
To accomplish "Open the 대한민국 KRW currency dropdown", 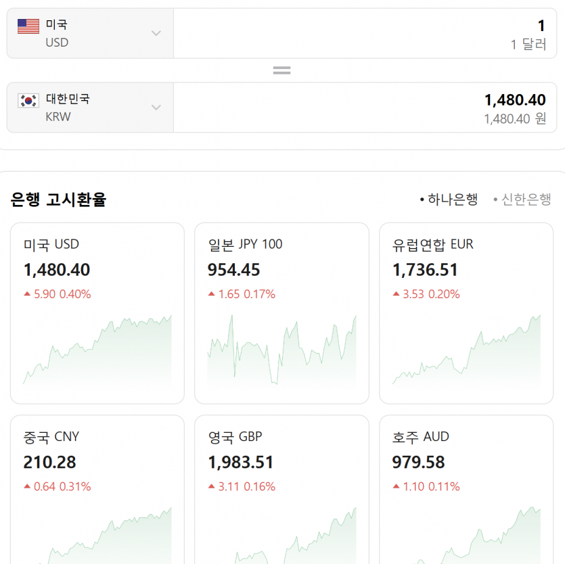I will click(156, 108).
